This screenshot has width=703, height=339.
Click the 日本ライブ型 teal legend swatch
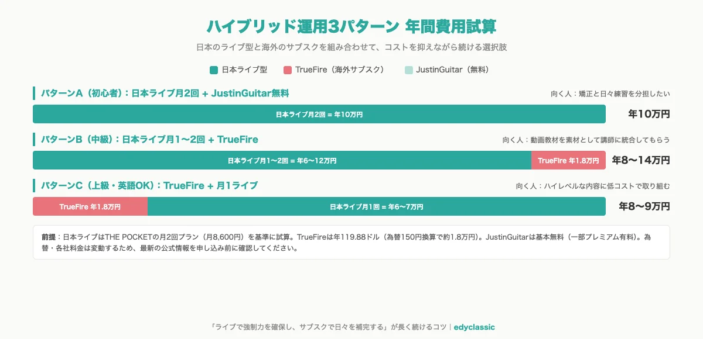point(214,70)
